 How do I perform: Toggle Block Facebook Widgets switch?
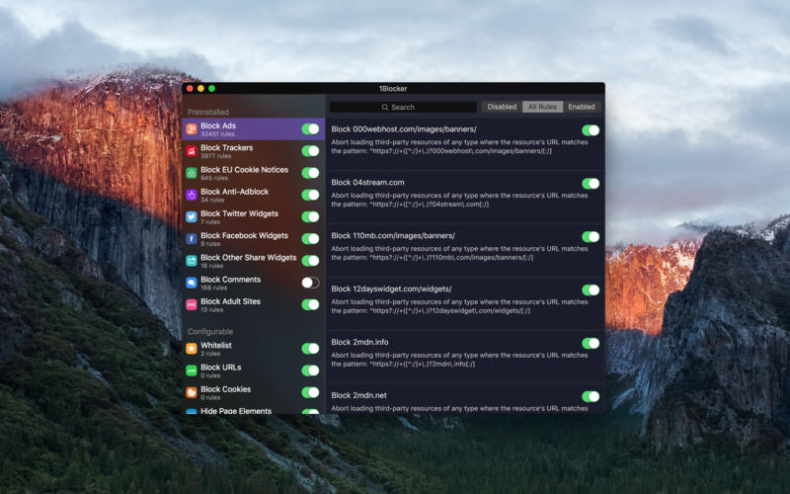point(310,238)
